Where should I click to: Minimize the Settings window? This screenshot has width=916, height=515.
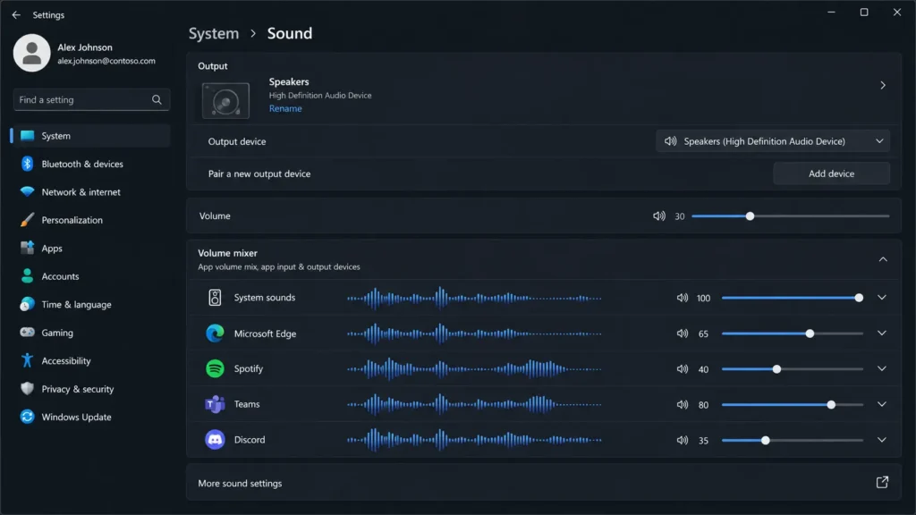831,13
